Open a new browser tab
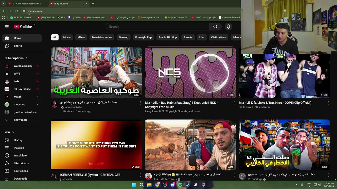 (93, 4)
